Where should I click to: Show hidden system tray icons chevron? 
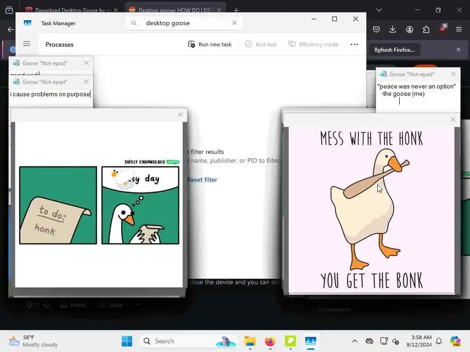(x=355, y=341)
